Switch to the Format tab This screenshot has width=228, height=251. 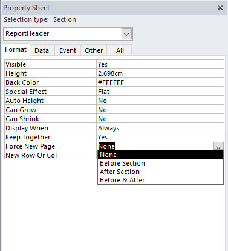[16, 49]
